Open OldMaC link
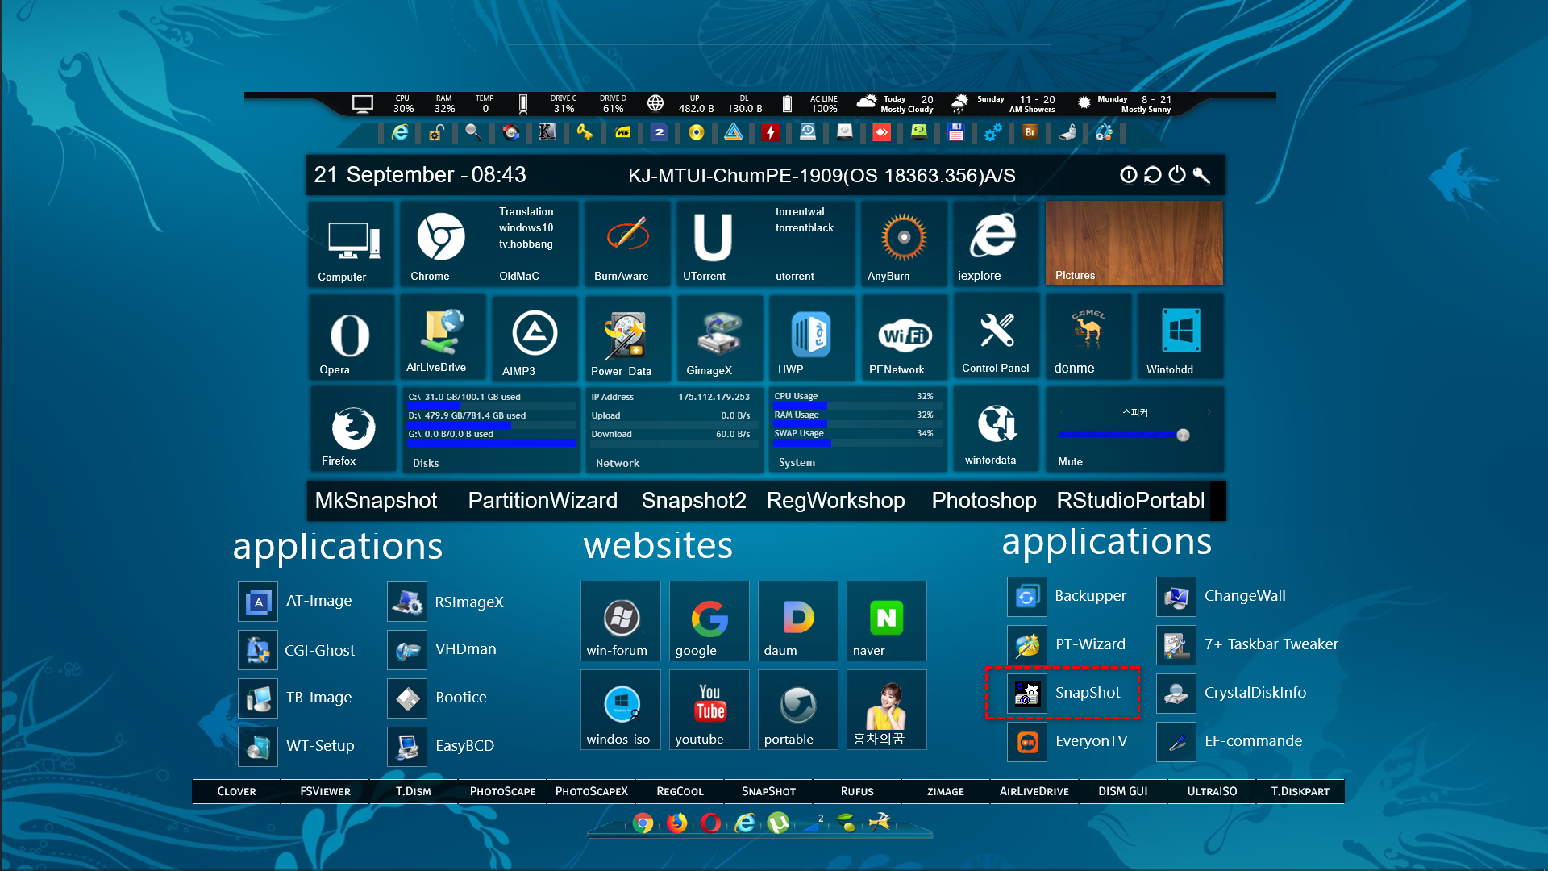The width and height of the screenshot is (1548, 871). pyautogui.click(x=518, y=276)
